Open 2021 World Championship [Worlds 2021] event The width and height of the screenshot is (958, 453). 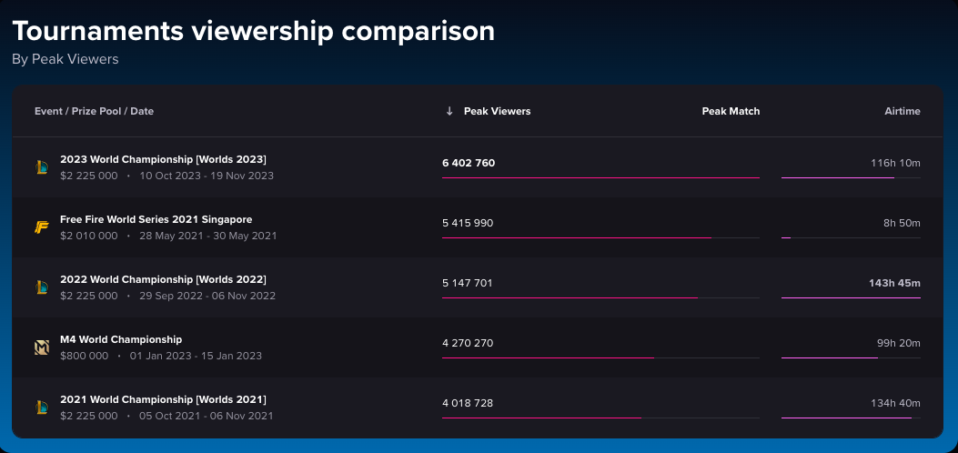163,399
